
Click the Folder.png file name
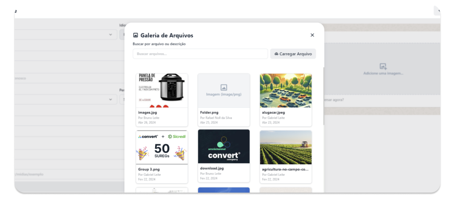point(209,112)
